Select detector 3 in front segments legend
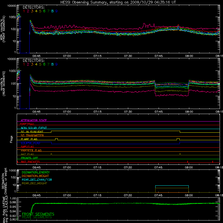The image size is (223, 223). (x=32, y=11)
